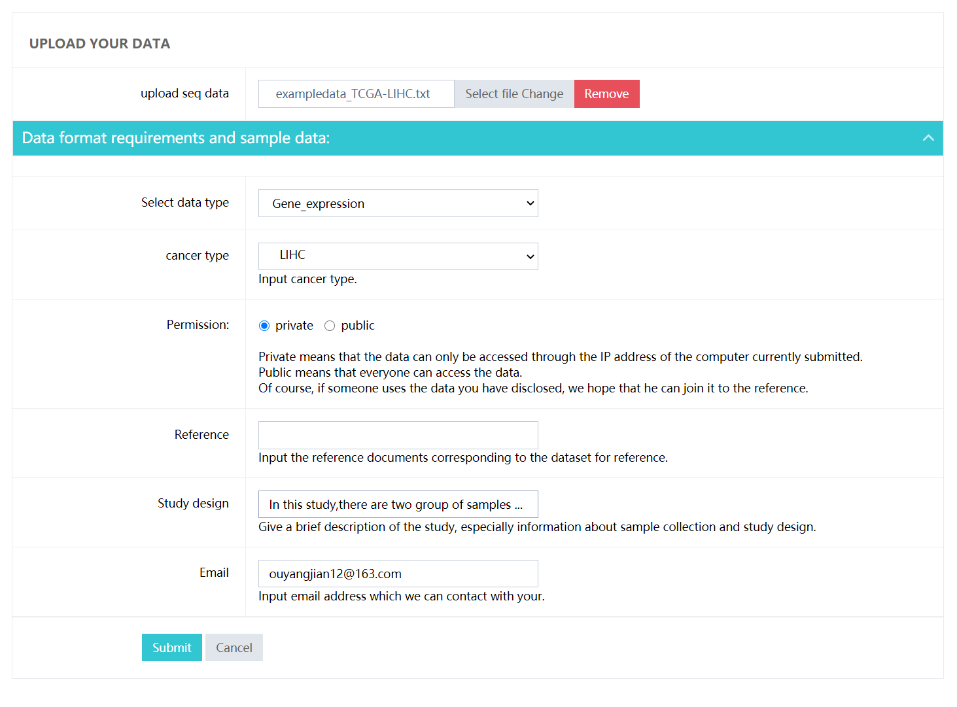Click 'Private means that the data' explanation text
Viewport: 957px width, 707px height.
tap(561, 357)
